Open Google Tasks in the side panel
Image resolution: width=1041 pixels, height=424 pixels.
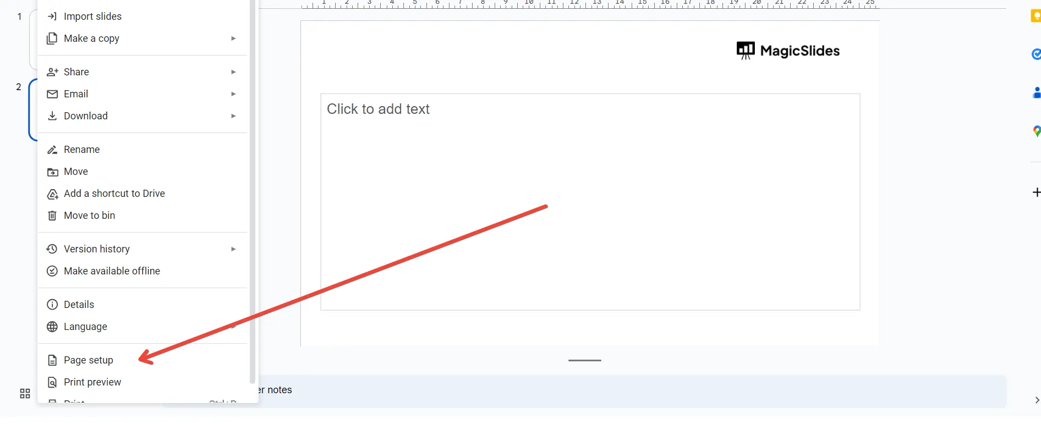1036,54
